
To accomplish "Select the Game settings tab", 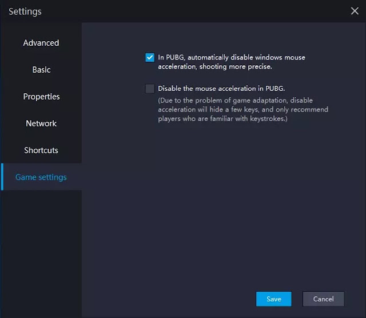I will tap(41, 177).
